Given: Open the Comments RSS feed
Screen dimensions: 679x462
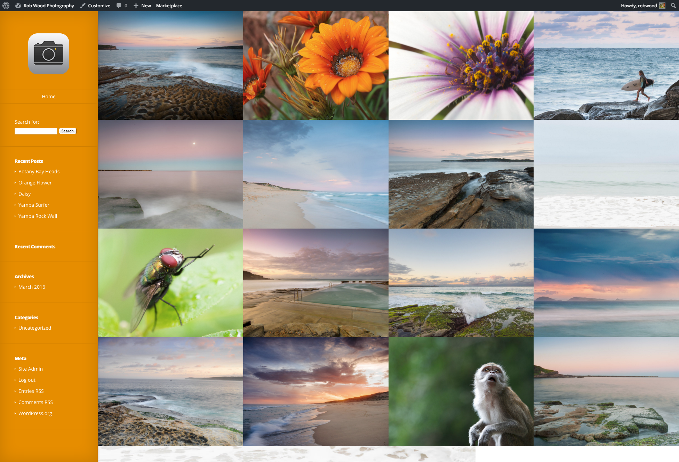Looking at the screenshot, I should click(x=35, y=402).
